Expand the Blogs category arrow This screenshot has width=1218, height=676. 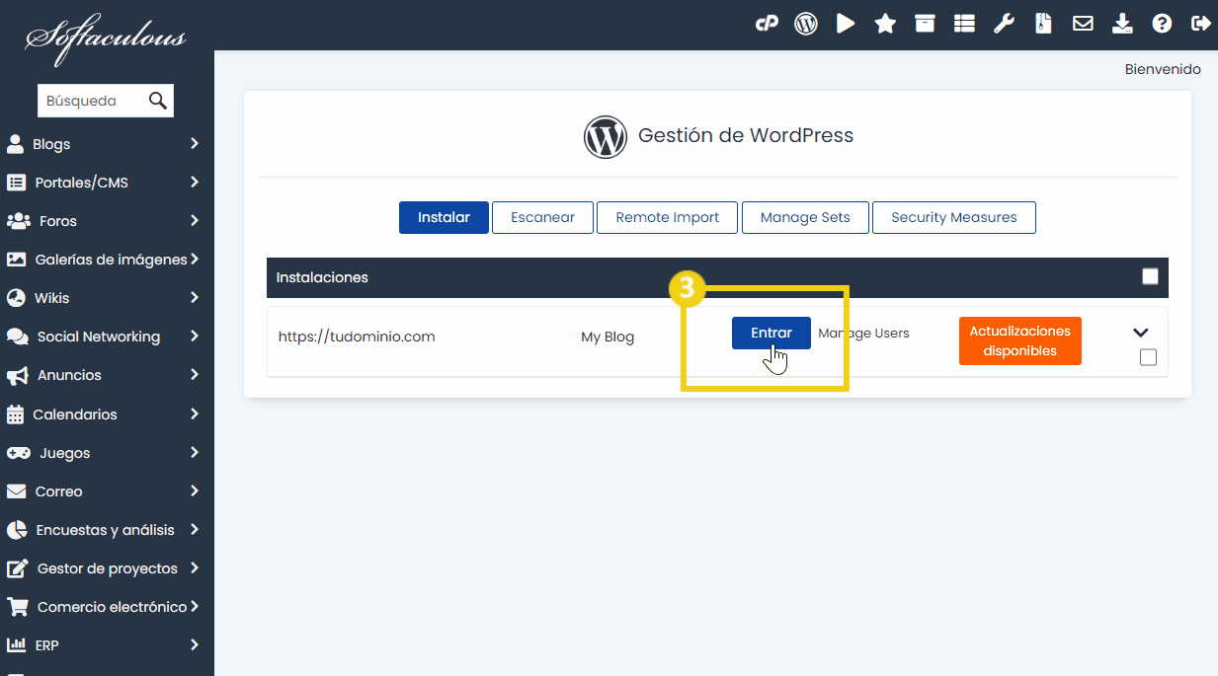[195, 143]
